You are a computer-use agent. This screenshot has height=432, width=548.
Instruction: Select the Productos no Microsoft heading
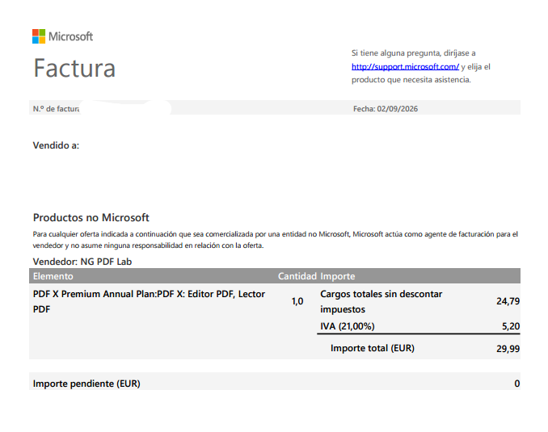pyautogui.click(x=91, y=217)
